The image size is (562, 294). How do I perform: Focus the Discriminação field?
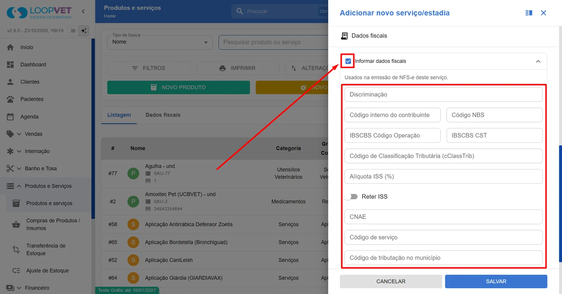pyautogui.click(x=443, y=94)
